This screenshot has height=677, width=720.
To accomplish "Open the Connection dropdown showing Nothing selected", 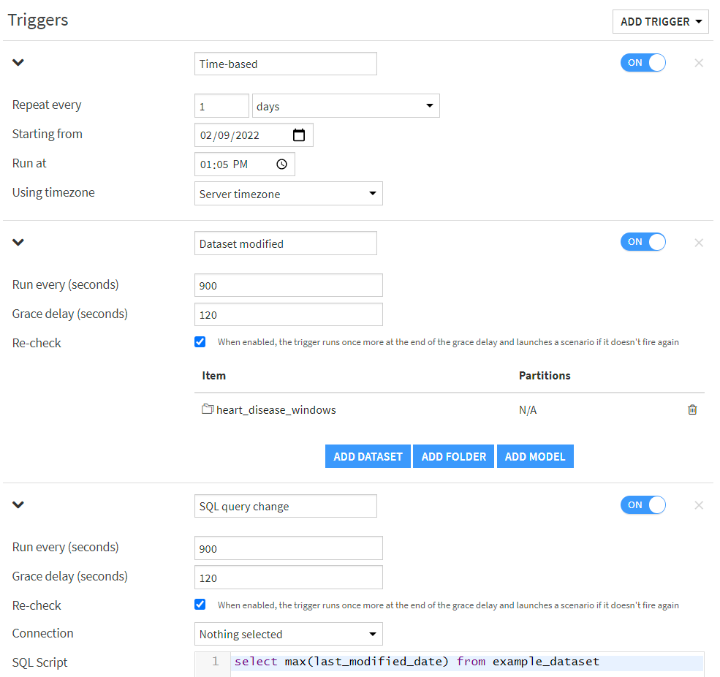I will click(x=289, y=634).
